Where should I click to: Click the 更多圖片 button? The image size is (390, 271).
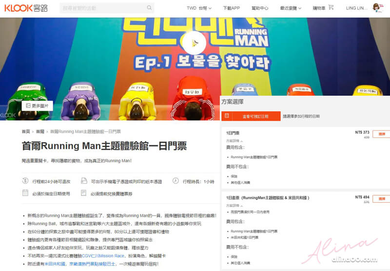(38, 105)
